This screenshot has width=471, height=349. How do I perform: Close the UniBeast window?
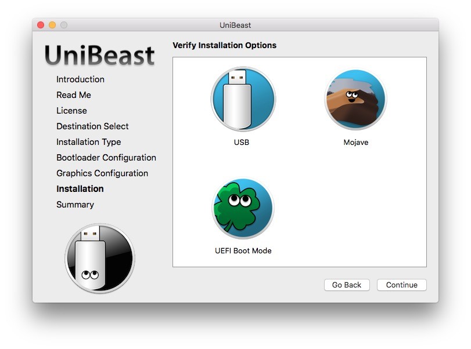pos(41,25)
